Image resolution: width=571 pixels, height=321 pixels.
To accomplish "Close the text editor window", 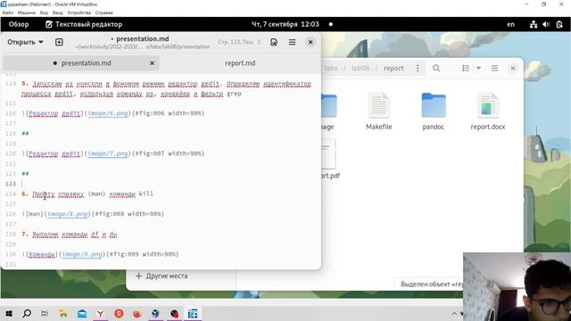I will point(310,42).
